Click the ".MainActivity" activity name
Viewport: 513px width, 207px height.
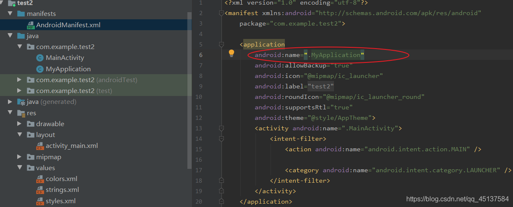[x=371, y=129]
